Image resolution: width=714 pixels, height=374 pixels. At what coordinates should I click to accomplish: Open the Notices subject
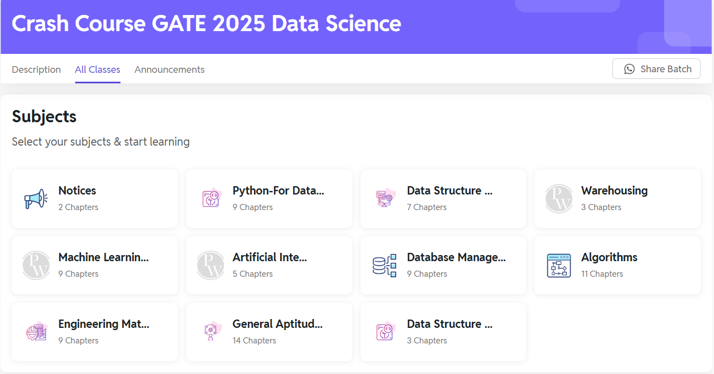[x=94, y=198]
